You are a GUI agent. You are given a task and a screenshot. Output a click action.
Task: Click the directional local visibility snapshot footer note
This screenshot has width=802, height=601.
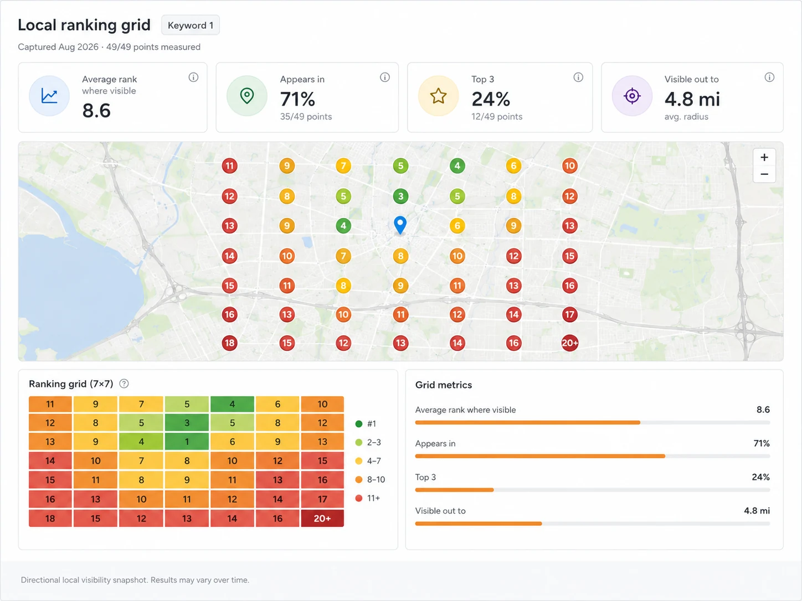pos(135,580)
